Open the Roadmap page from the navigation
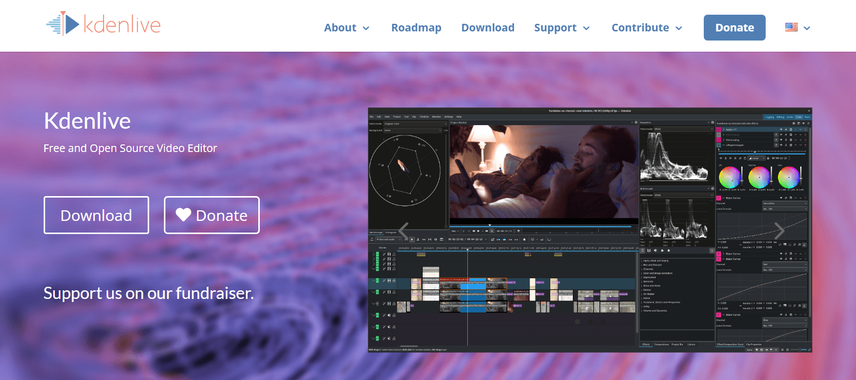Screen dimensions: 856x380 coord(416,28)
